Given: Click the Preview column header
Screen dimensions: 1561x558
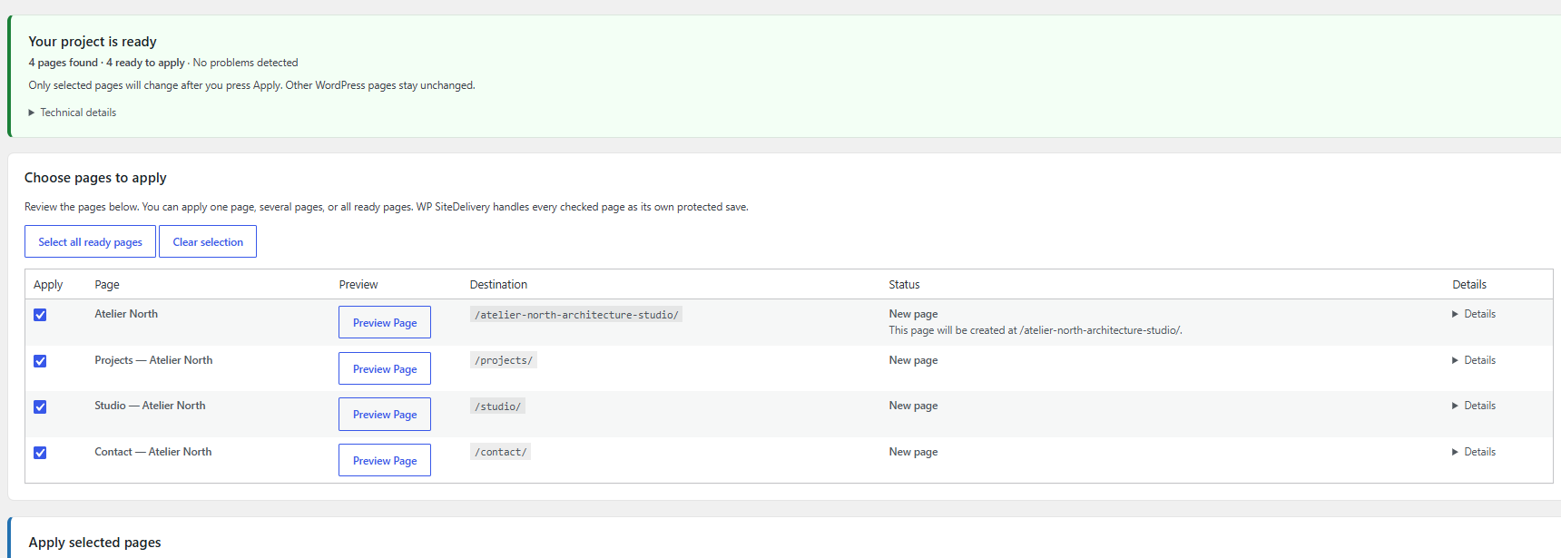Looking at the screenshot, I should (358, 285).
